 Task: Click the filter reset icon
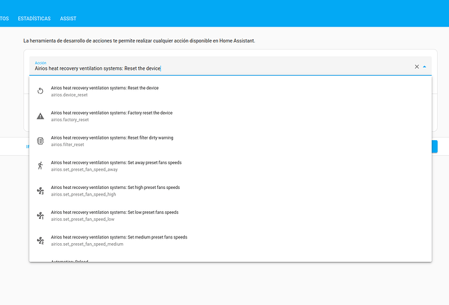pos(40,141)
